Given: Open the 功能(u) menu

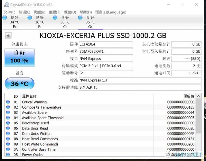Looking at the screenshot, I should point(39,12).
